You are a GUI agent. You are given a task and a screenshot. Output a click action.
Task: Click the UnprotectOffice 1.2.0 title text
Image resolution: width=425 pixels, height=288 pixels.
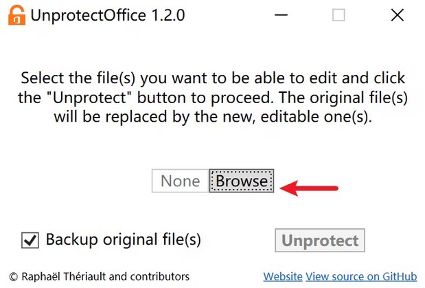[108, 15]
